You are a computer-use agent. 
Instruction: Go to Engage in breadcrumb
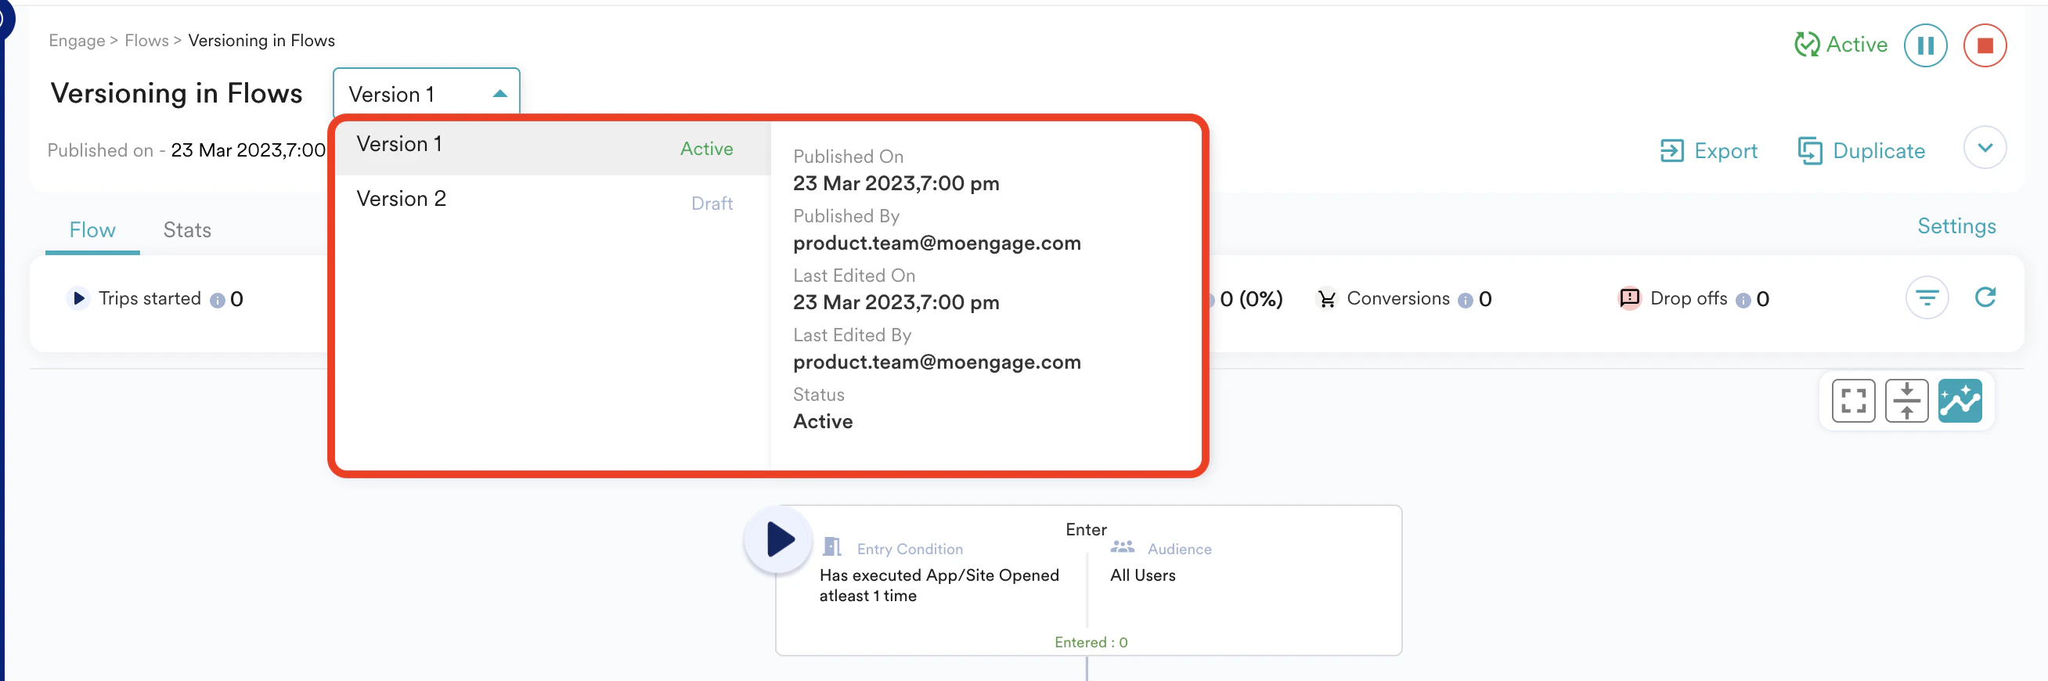[x=76, y=41]
